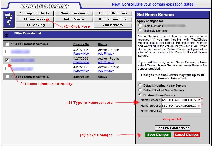Uncheck the selected second domain checkbox

click(7, 60)
